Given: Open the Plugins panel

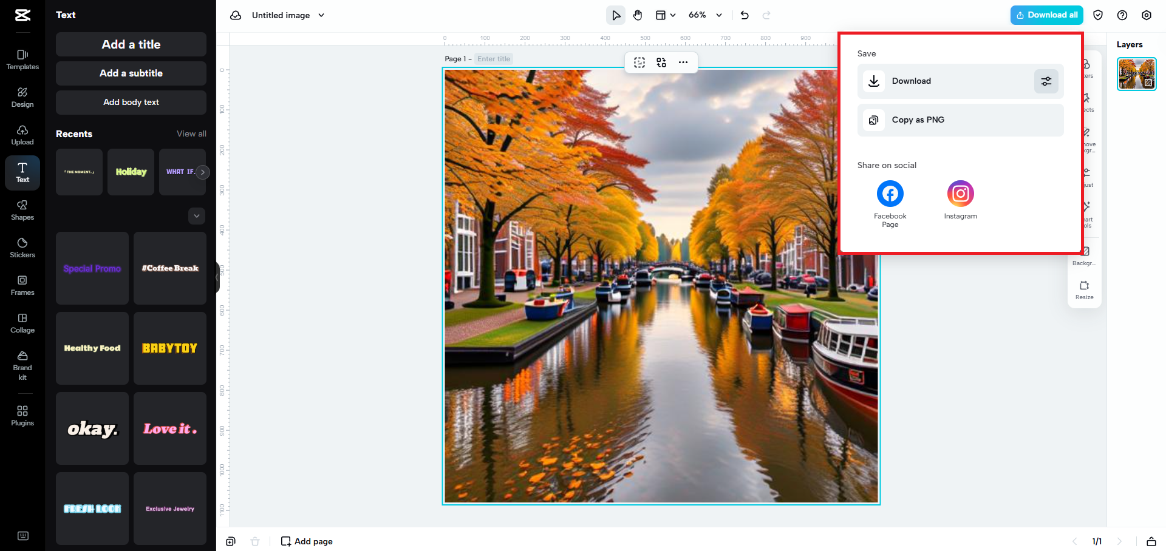Looking at the screenshot, I should [x=22, y=416].
